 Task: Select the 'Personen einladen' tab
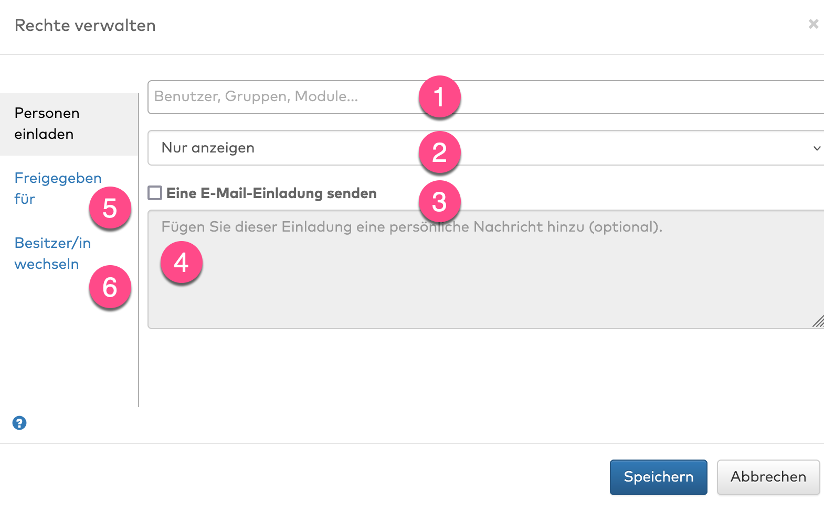(x=47, y=124)
